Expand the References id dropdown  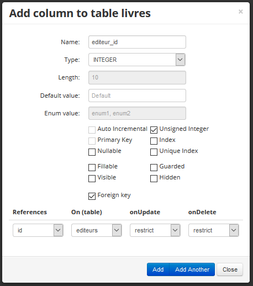[x=38, y=230]
